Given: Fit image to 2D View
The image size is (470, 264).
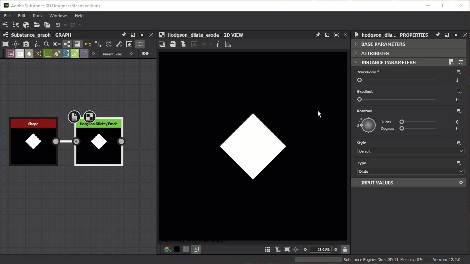Looking at the screenshot, I should 287,249.
